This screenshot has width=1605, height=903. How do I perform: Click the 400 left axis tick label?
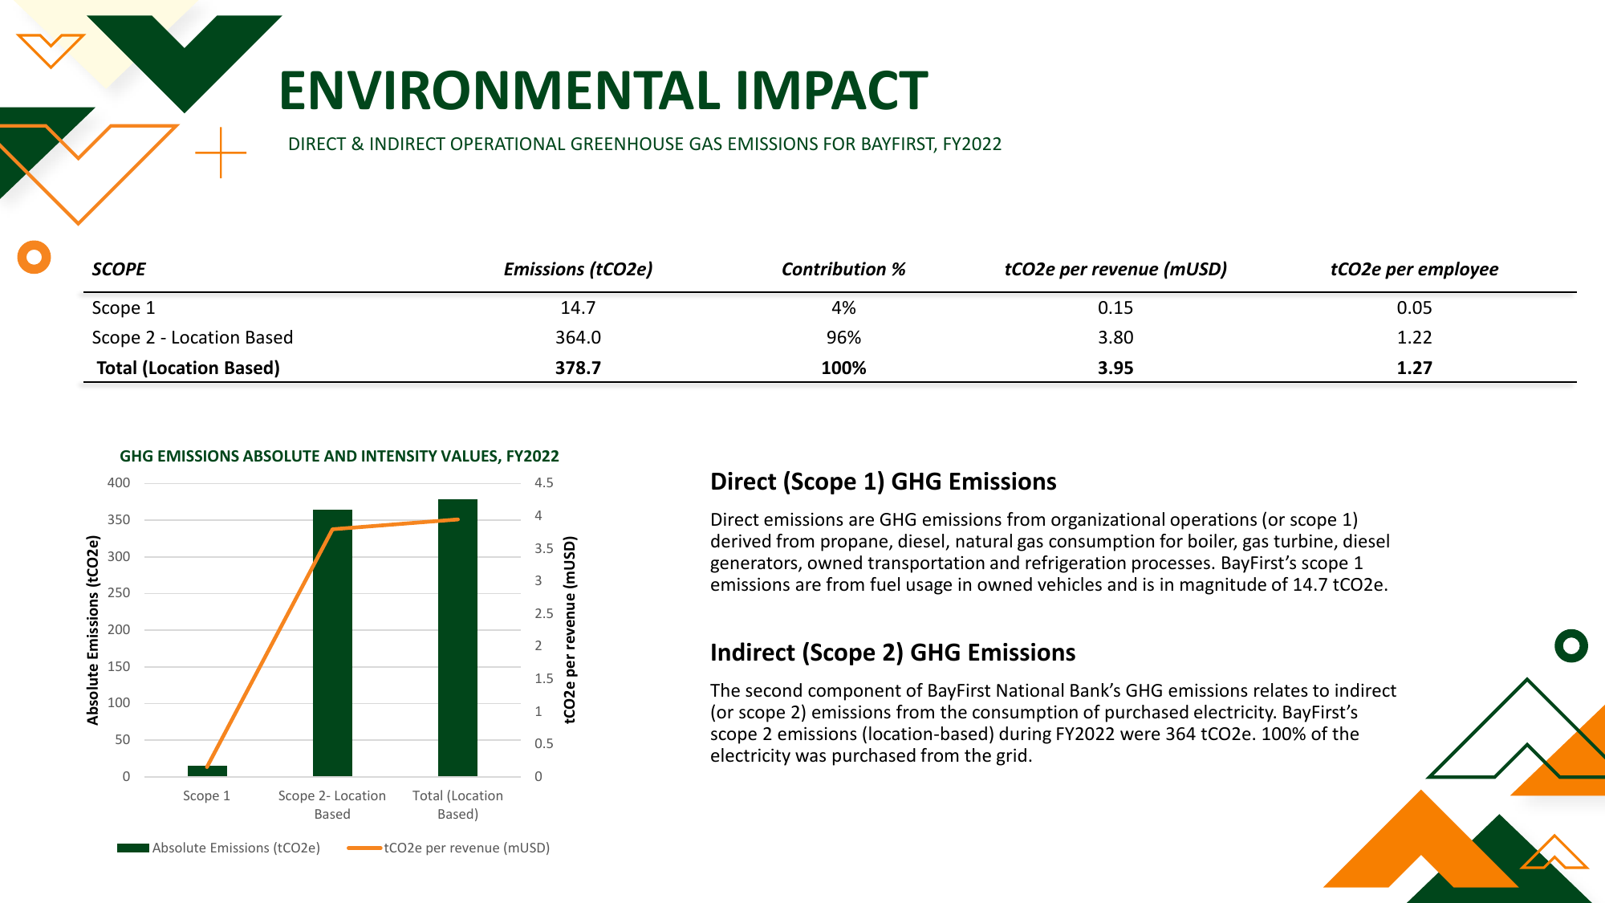click(x=119, y=483)
